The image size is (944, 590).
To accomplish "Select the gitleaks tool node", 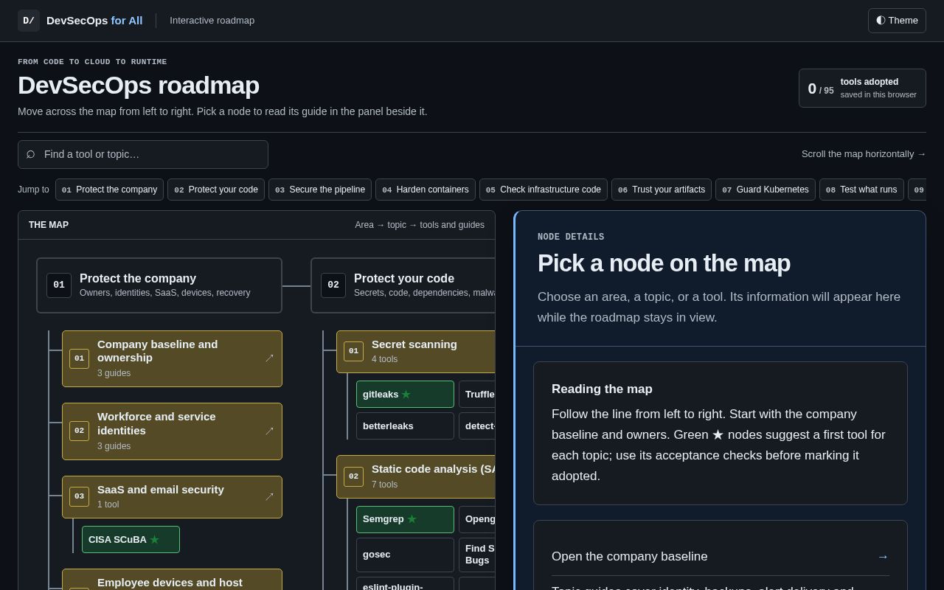I will pyautogui.click(x=405, y=394).
